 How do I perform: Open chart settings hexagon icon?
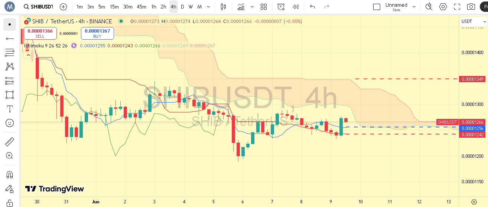click(443, 7)
